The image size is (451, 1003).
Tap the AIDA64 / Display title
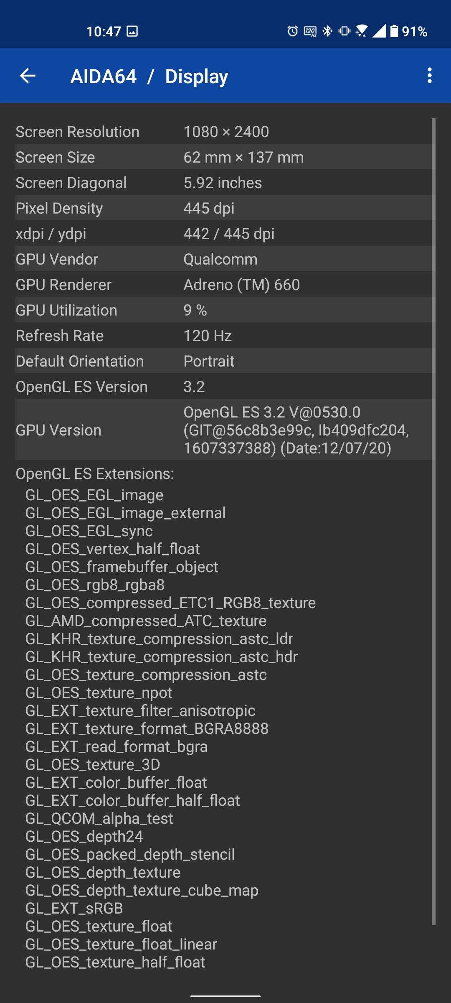149,76
